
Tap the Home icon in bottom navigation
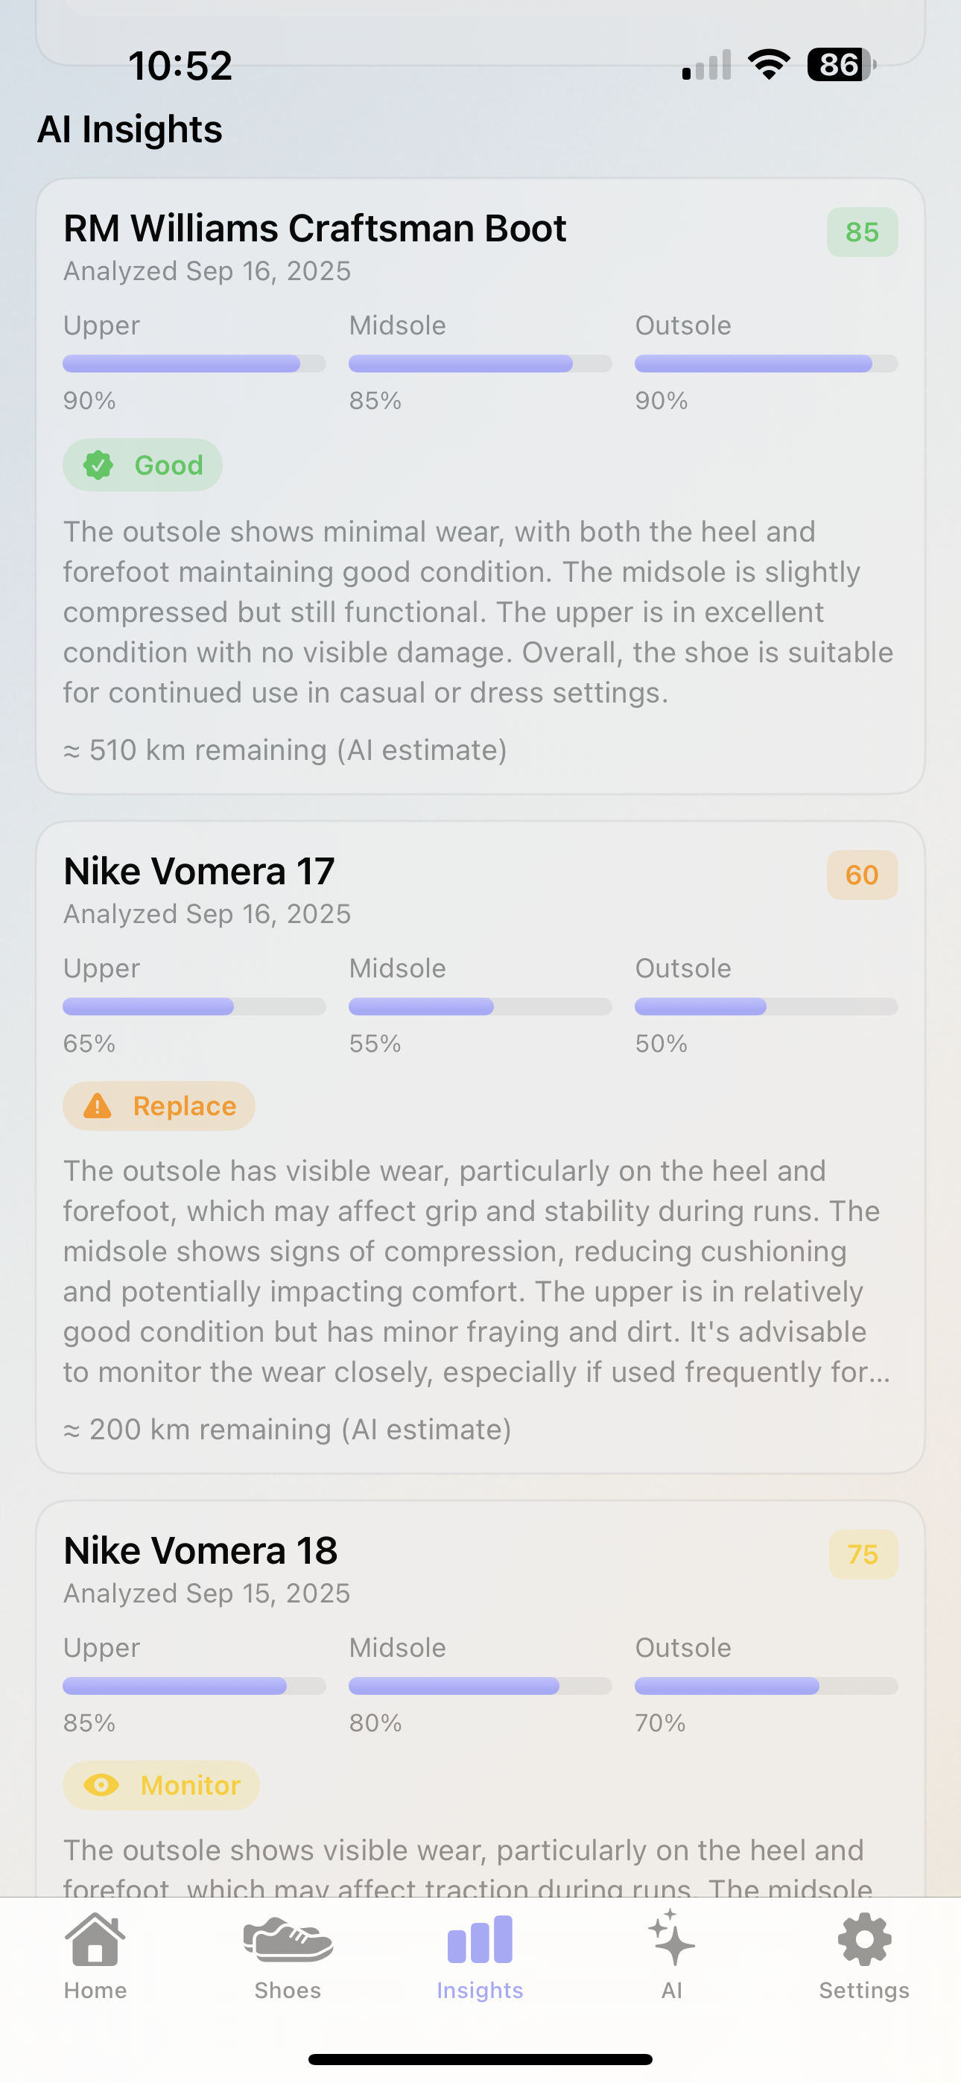coord(95,1939)
